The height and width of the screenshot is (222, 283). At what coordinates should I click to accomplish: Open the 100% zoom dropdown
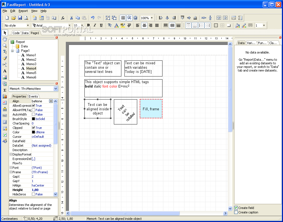coord(152,18)
